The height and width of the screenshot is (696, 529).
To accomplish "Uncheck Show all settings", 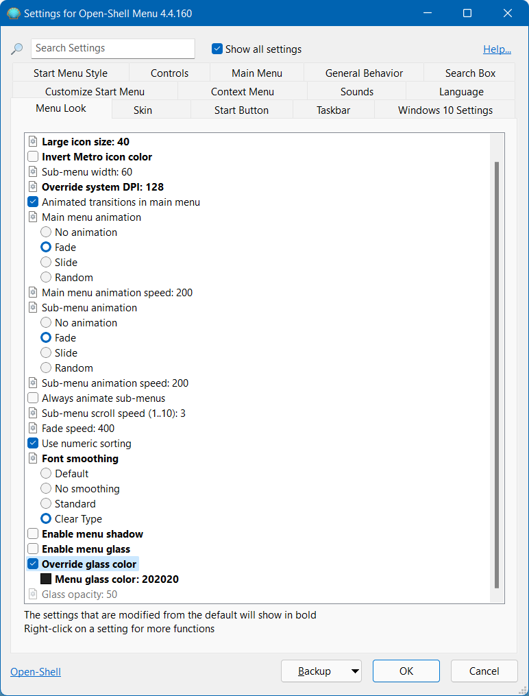I will pos(217,49).
